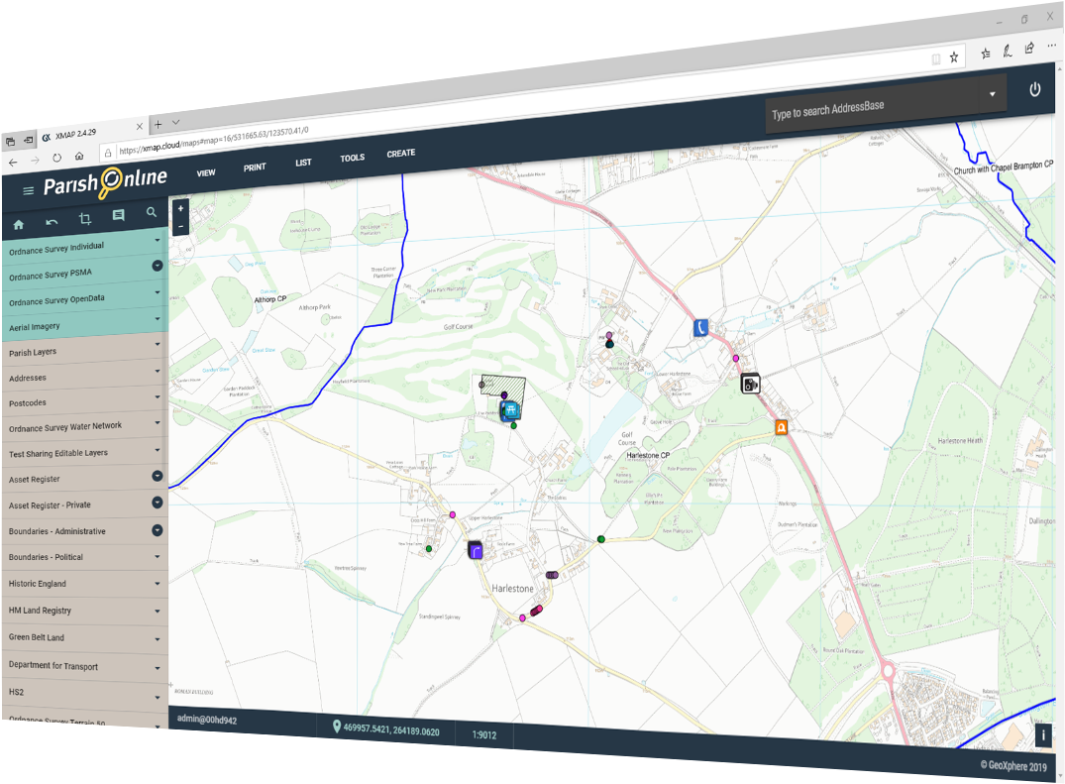Viewport: 1065px width, 784px height.
Task: Open the hamburger menu beside Parish Online
Action: point(29,190)
